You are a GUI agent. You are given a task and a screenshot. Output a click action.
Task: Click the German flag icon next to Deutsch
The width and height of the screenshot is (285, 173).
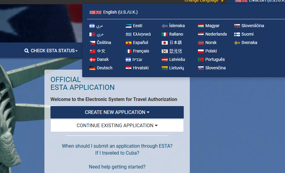point(92,68)
